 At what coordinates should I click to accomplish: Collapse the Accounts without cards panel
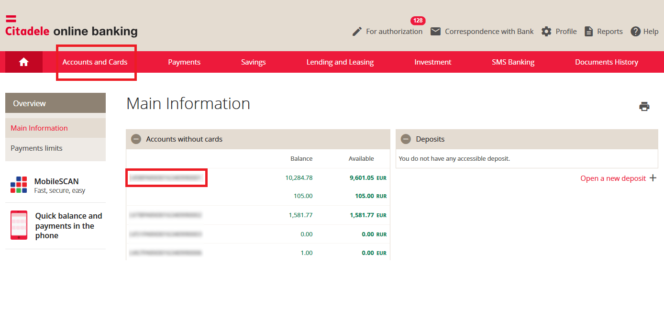pyautogui.click(x=136, y=139)
